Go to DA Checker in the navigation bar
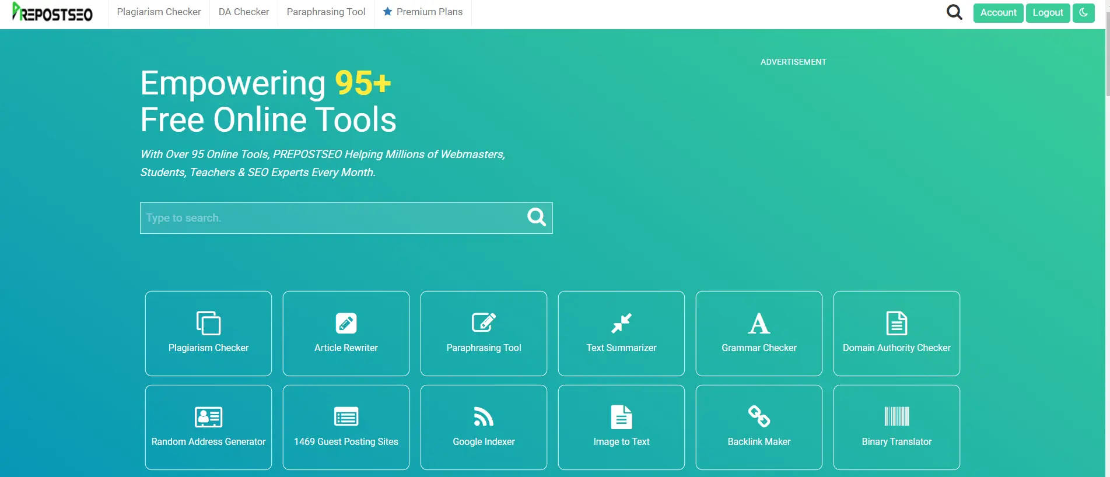1110x477 pixels. click(x=244, y=12)
